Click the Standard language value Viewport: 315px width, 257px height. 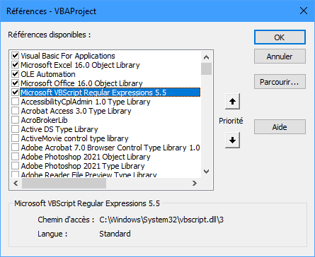point(115,234)
